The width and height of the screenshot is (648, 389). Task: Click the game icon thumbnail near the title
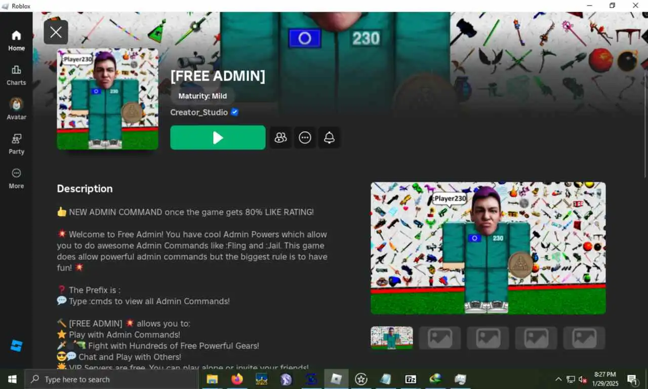pos(107,99)
